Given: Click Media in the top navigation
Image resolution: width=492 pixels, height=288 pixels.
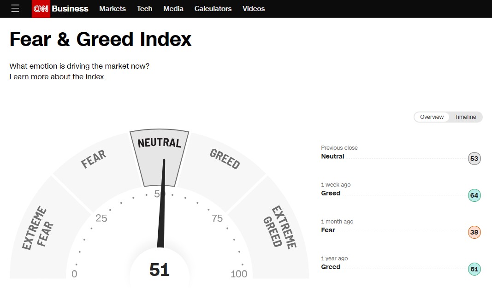Looking at the screenshot, I should (173, 8).
